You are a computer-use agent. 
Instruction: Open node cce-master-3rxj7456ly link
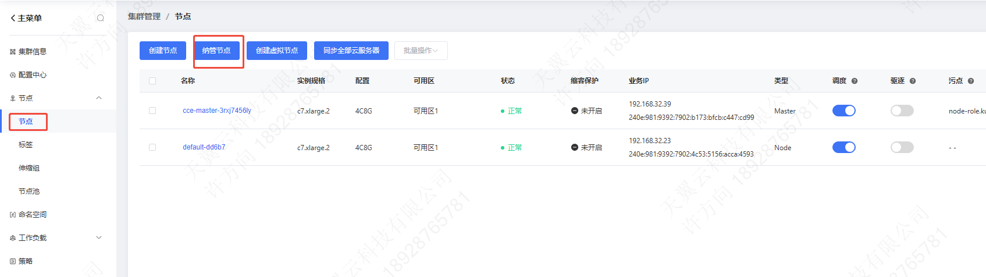coord(217,111)
